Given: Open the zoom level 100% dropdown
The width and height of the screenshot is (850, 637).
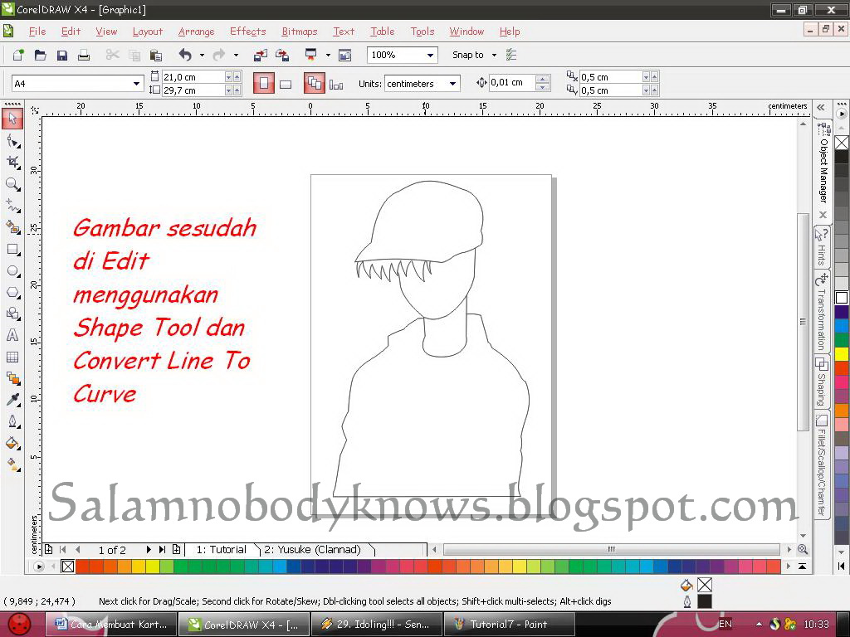Looking at the screenshot, I should coord(430,55).
